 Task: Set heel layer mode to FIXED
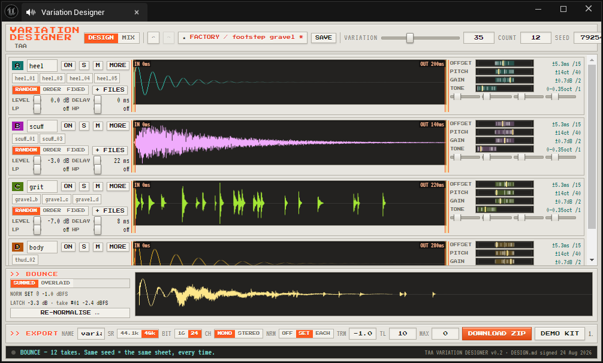pos(76,89)
